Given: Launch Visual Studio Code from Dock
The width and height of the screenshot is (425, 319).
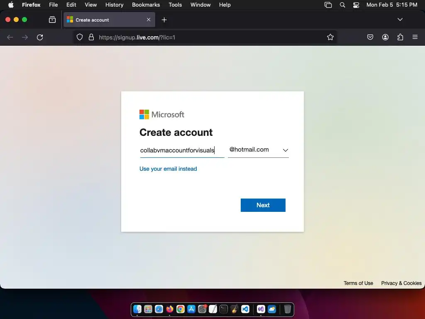Looking at the screenshot, I should coord(245,309).
